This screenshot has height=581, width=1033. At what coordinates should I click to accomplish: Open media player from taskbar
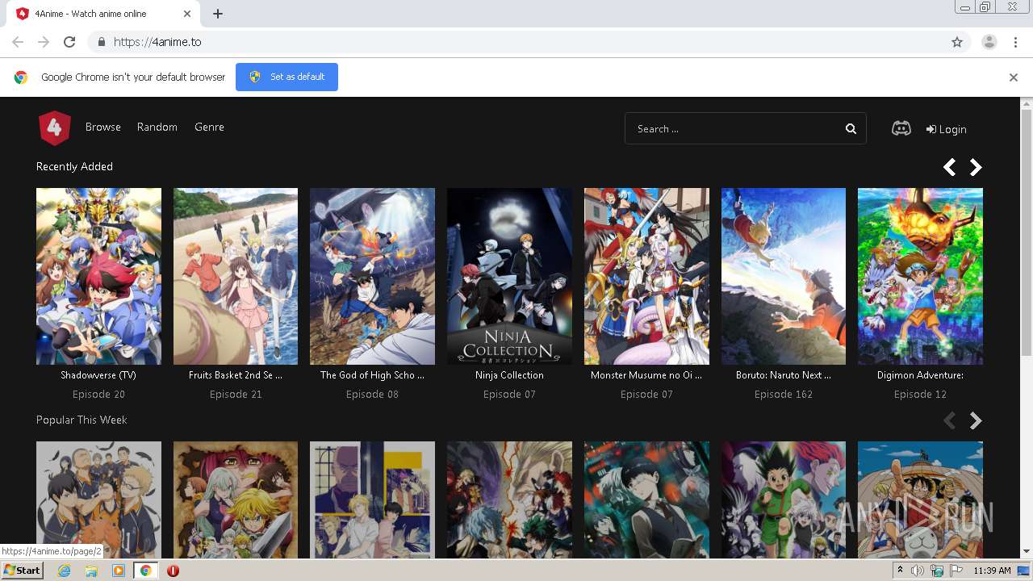pyautogui.click(x=119, y=571)
